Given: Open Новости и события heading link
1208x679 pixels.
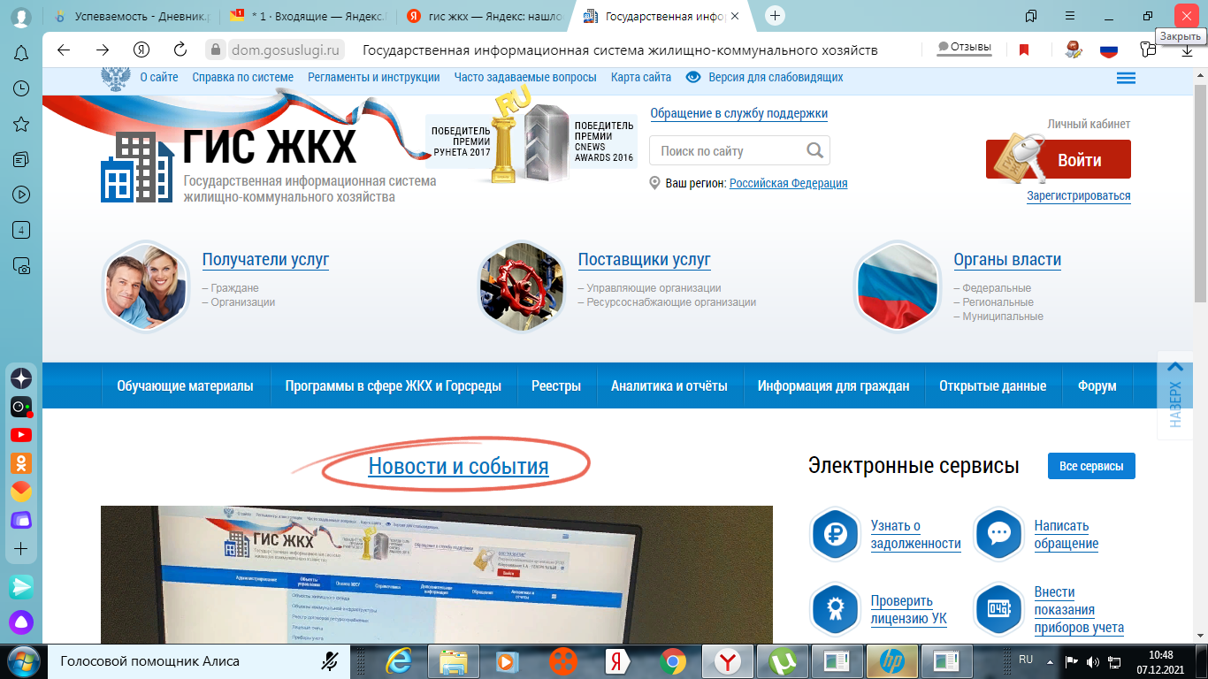Looking at the screenshot, I should click(458, 466).
